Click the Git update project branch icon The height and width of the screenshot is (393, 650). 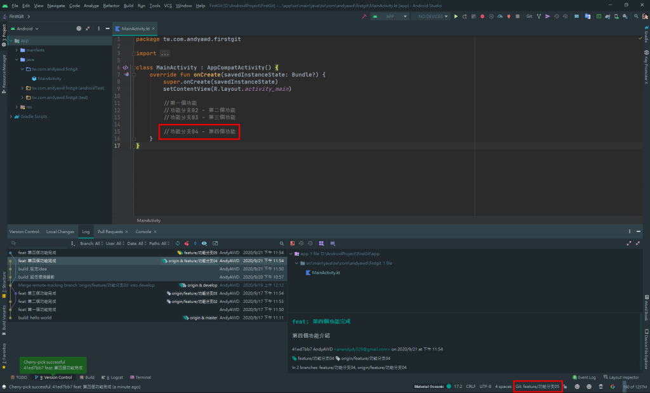[x=539, y=17]
